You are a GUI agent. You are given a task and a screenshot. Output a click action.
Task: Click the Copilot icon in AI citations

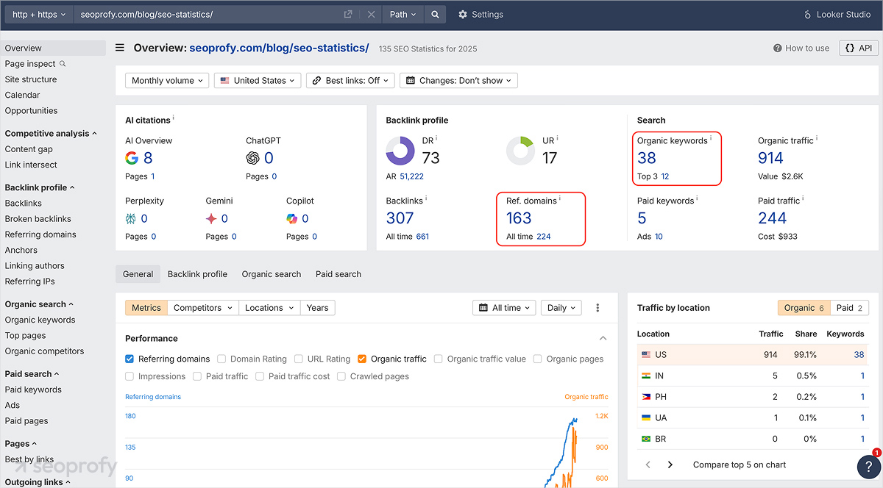click(x=293, y=218)
